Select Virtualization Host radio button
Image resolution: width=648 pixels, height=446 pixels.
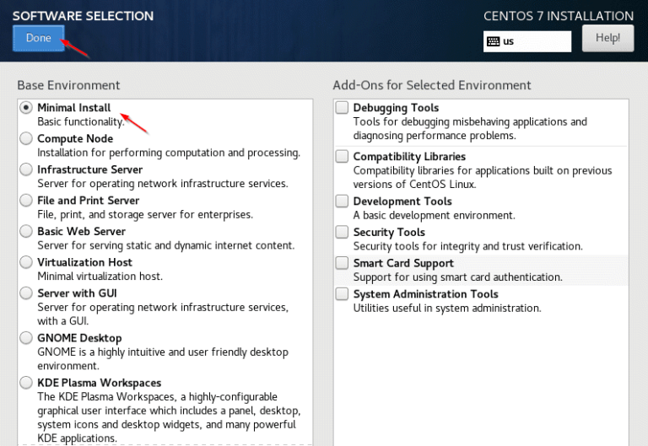point(26,262)
